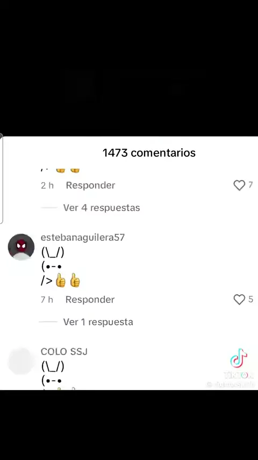Tap the like count 7 next to heart
Image resolution: width=258 pixels, height=460 pixels.
click(x=250, y=185)
